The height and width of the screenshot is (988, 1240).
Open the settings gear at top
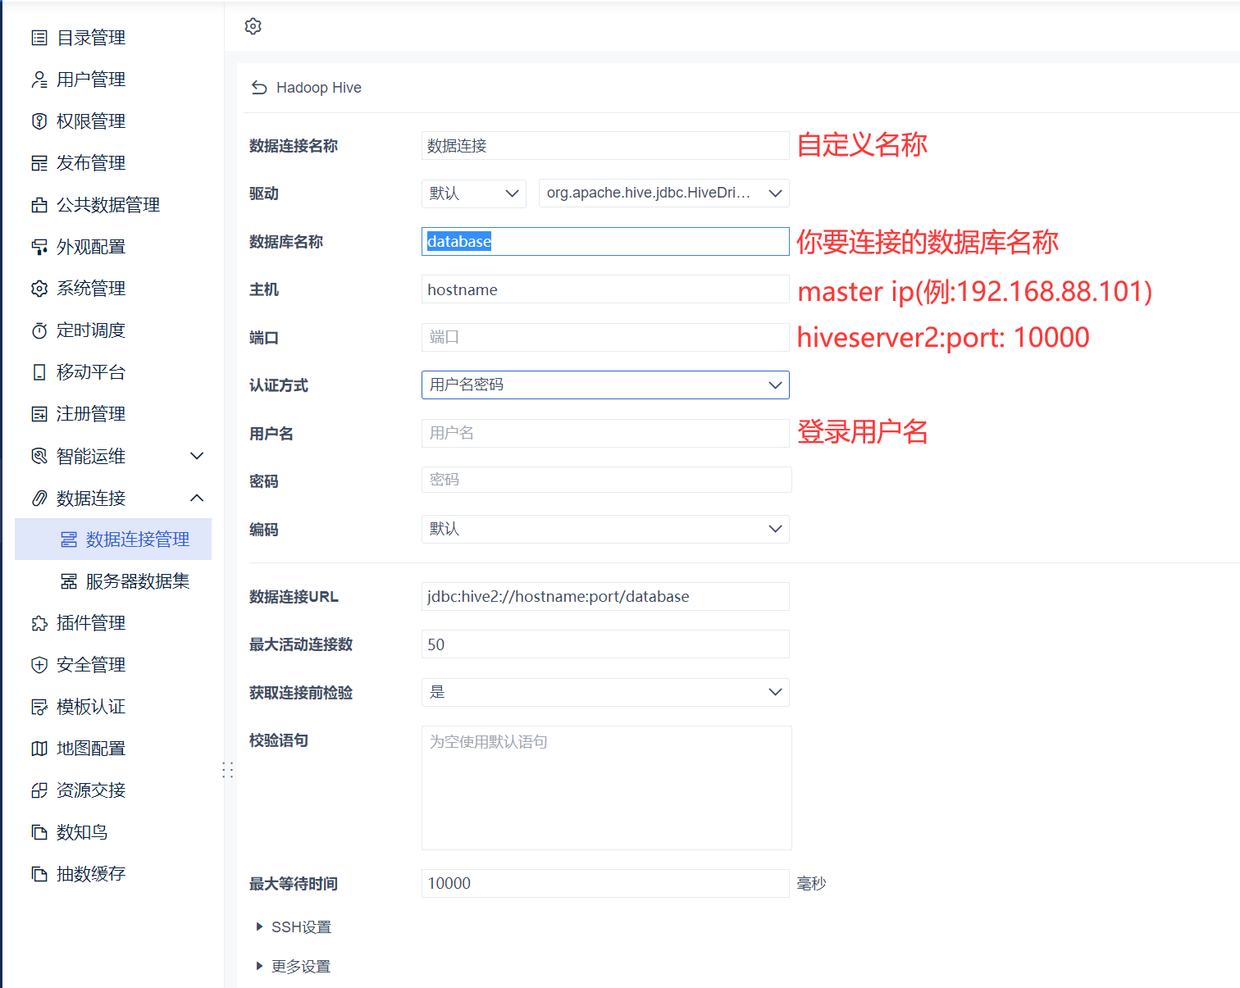click(x=253, y=25)
